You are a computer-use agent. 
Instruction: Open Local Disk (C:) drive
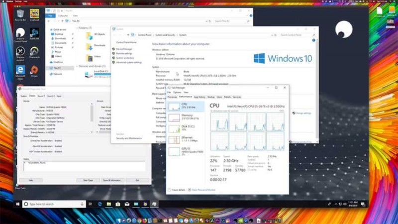coord(98,74)
